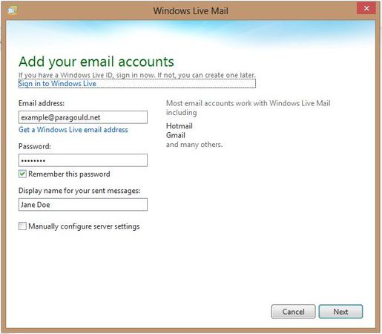Click the Add your email accounts heading
382x334 pixels.
pyautogui.click(x=96, y=62)
